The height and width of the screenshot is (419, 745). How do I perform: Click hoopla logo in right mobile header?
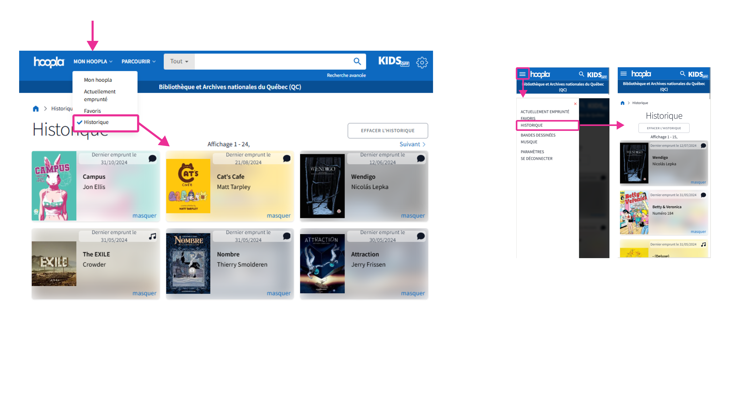[x=641, y=74]
